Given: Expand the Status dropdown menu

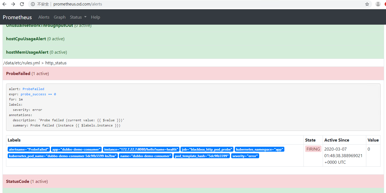Looking at the screenshot, I should pos(78,17).
